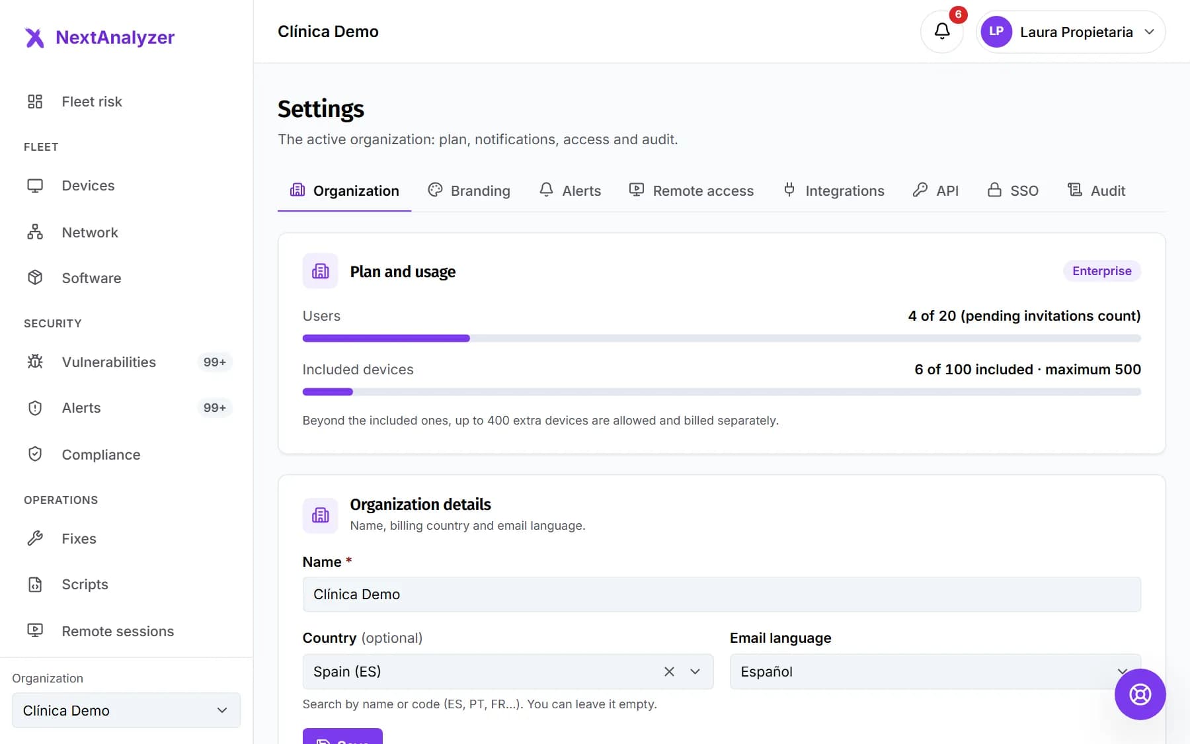This screenshot has height=744, width=1190.
Task: Click the Settings page heading
Action: (321, 109)
